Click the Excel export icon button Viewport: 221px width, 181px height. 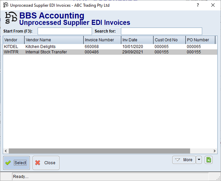(x=208, y=160)
